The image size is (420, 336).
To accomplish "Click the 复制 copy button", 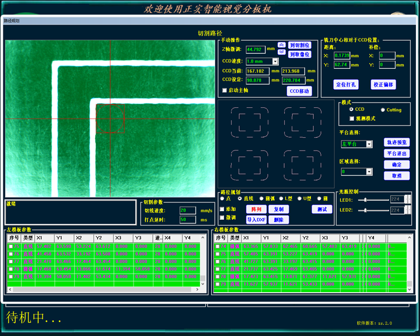I will 279,209.
